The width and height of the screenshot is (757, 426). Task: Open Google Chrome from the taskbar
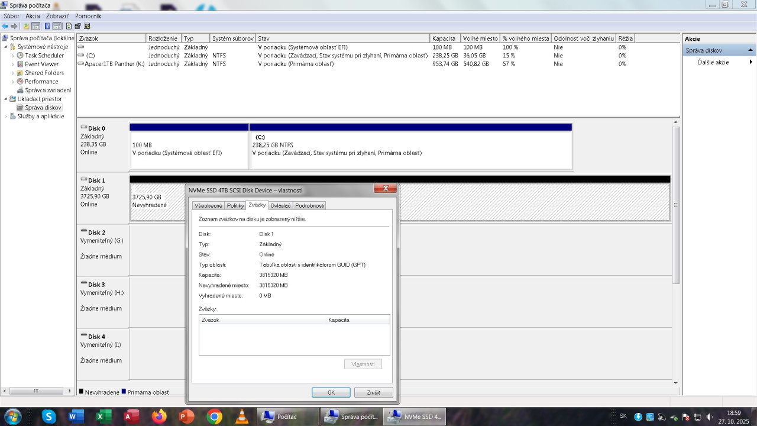[x=214, y=417]
